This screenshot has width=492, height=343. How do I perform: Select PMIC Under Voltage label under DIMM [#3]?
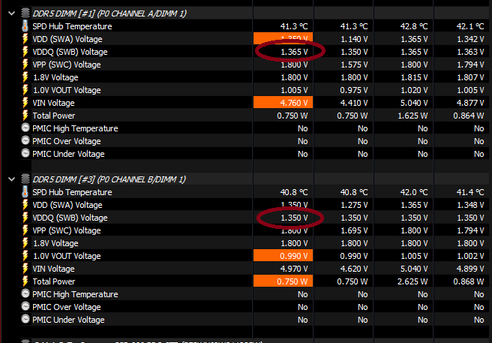pyautogui.click(x=68, y=320)
